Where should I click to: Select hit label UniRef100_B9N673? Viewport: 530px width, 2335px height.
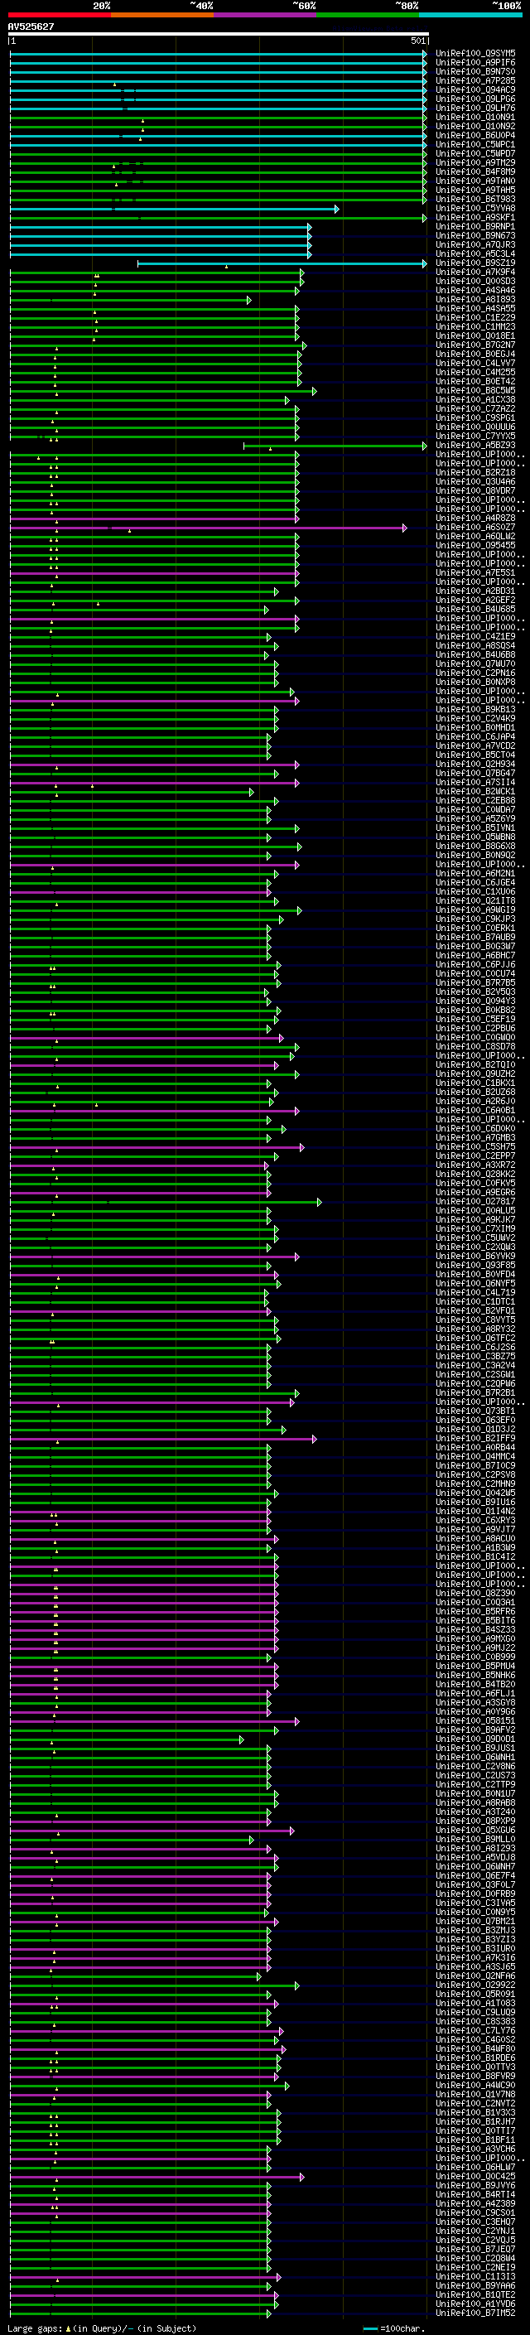tap(475, 236)
